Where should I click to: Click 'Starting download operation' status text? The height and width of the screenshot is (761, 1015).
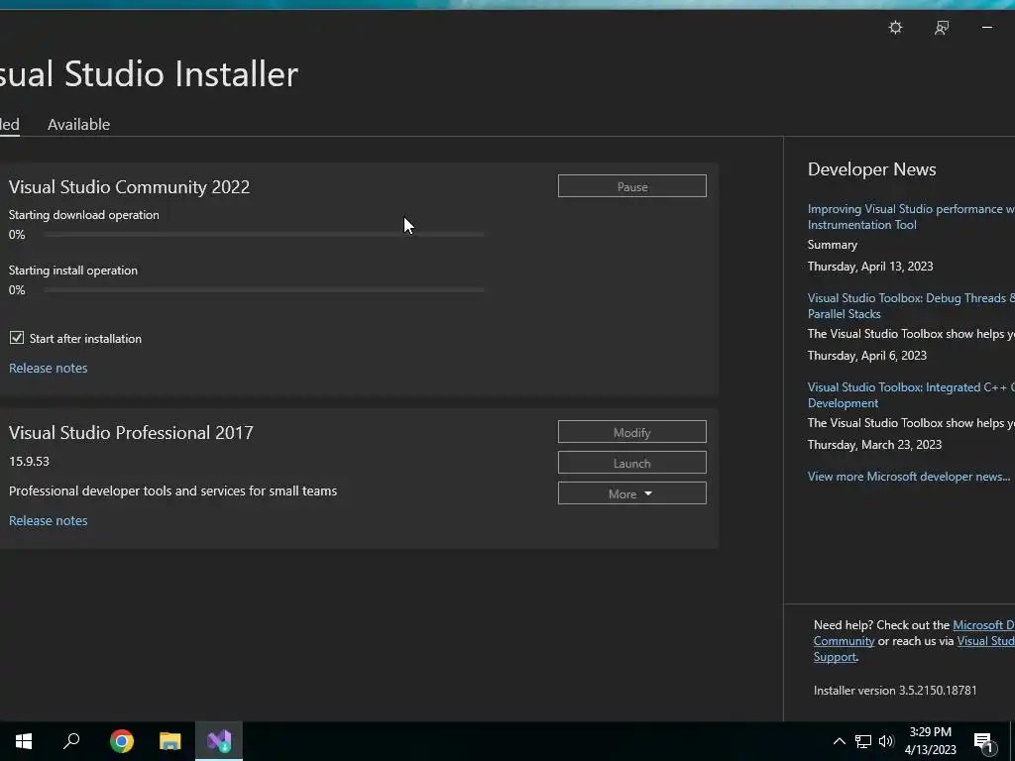[x=83, y=215]
